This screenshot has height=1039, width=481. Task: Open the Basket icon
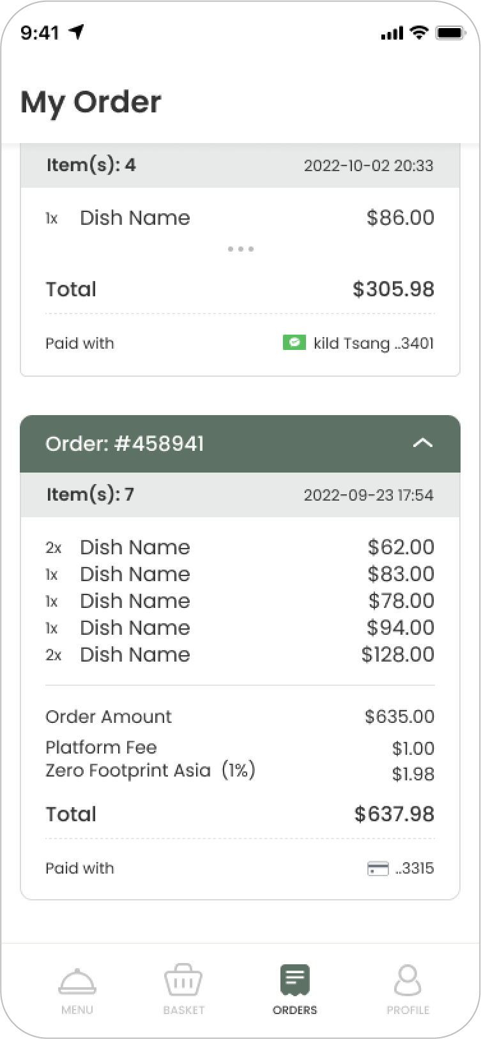click(183, 980)
